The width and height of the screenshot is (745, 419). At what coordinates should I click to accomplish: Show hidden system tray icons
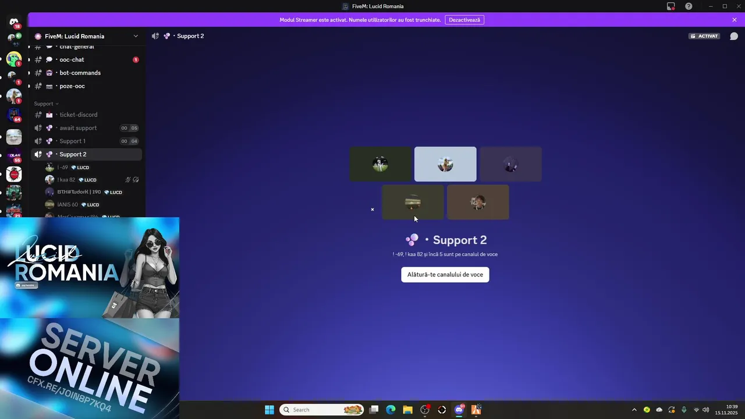pyautogui.click(x=634, y=410)
